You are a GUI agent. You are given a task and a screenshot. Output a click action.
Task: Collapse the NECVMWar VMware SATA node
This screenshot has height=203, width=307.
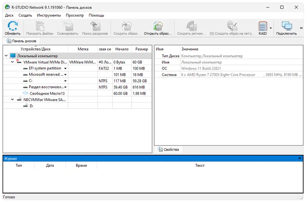click(12, 100)
